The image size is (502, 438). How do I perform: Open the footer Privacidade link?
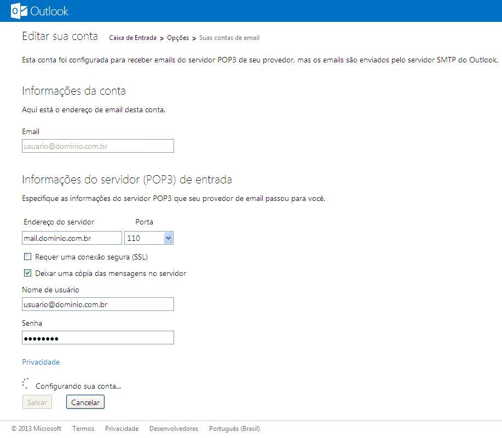pos(122,428)
